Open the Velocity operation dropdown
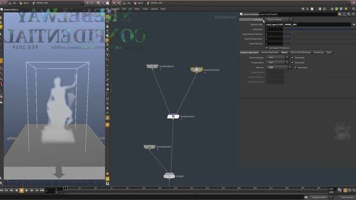The width and height of the screenshot is (356, 200). tap(279, 67)
